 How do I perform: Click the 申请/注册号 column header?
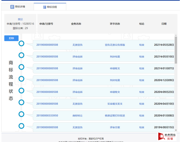[x=46, y=24]
